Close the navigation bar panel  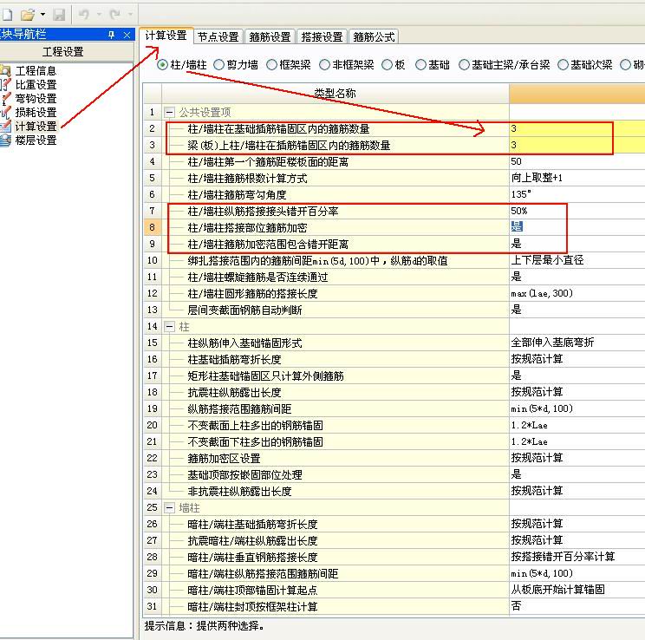click(x=127, y=35)
